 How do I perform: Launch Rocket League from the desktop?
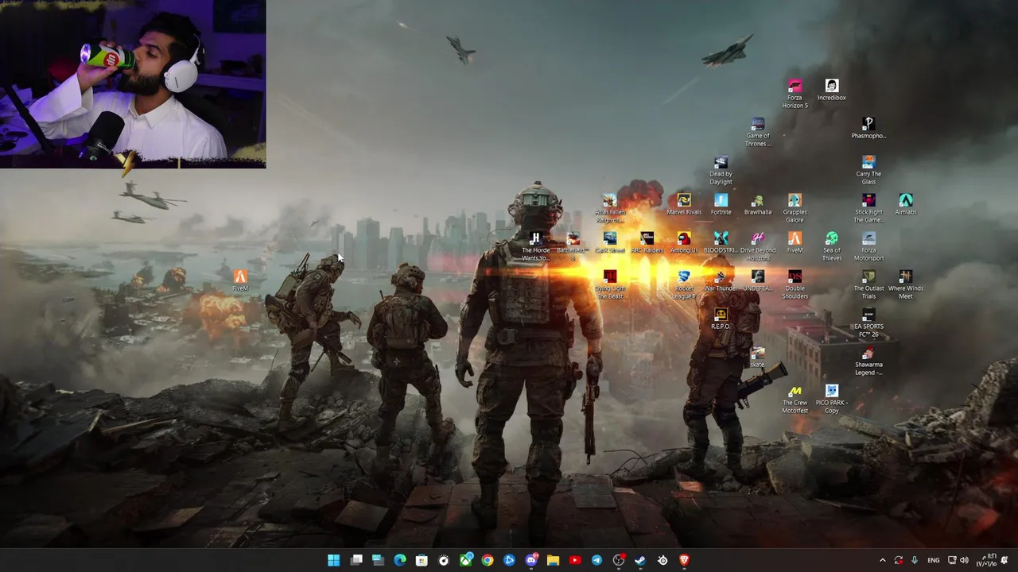[684, 284]
